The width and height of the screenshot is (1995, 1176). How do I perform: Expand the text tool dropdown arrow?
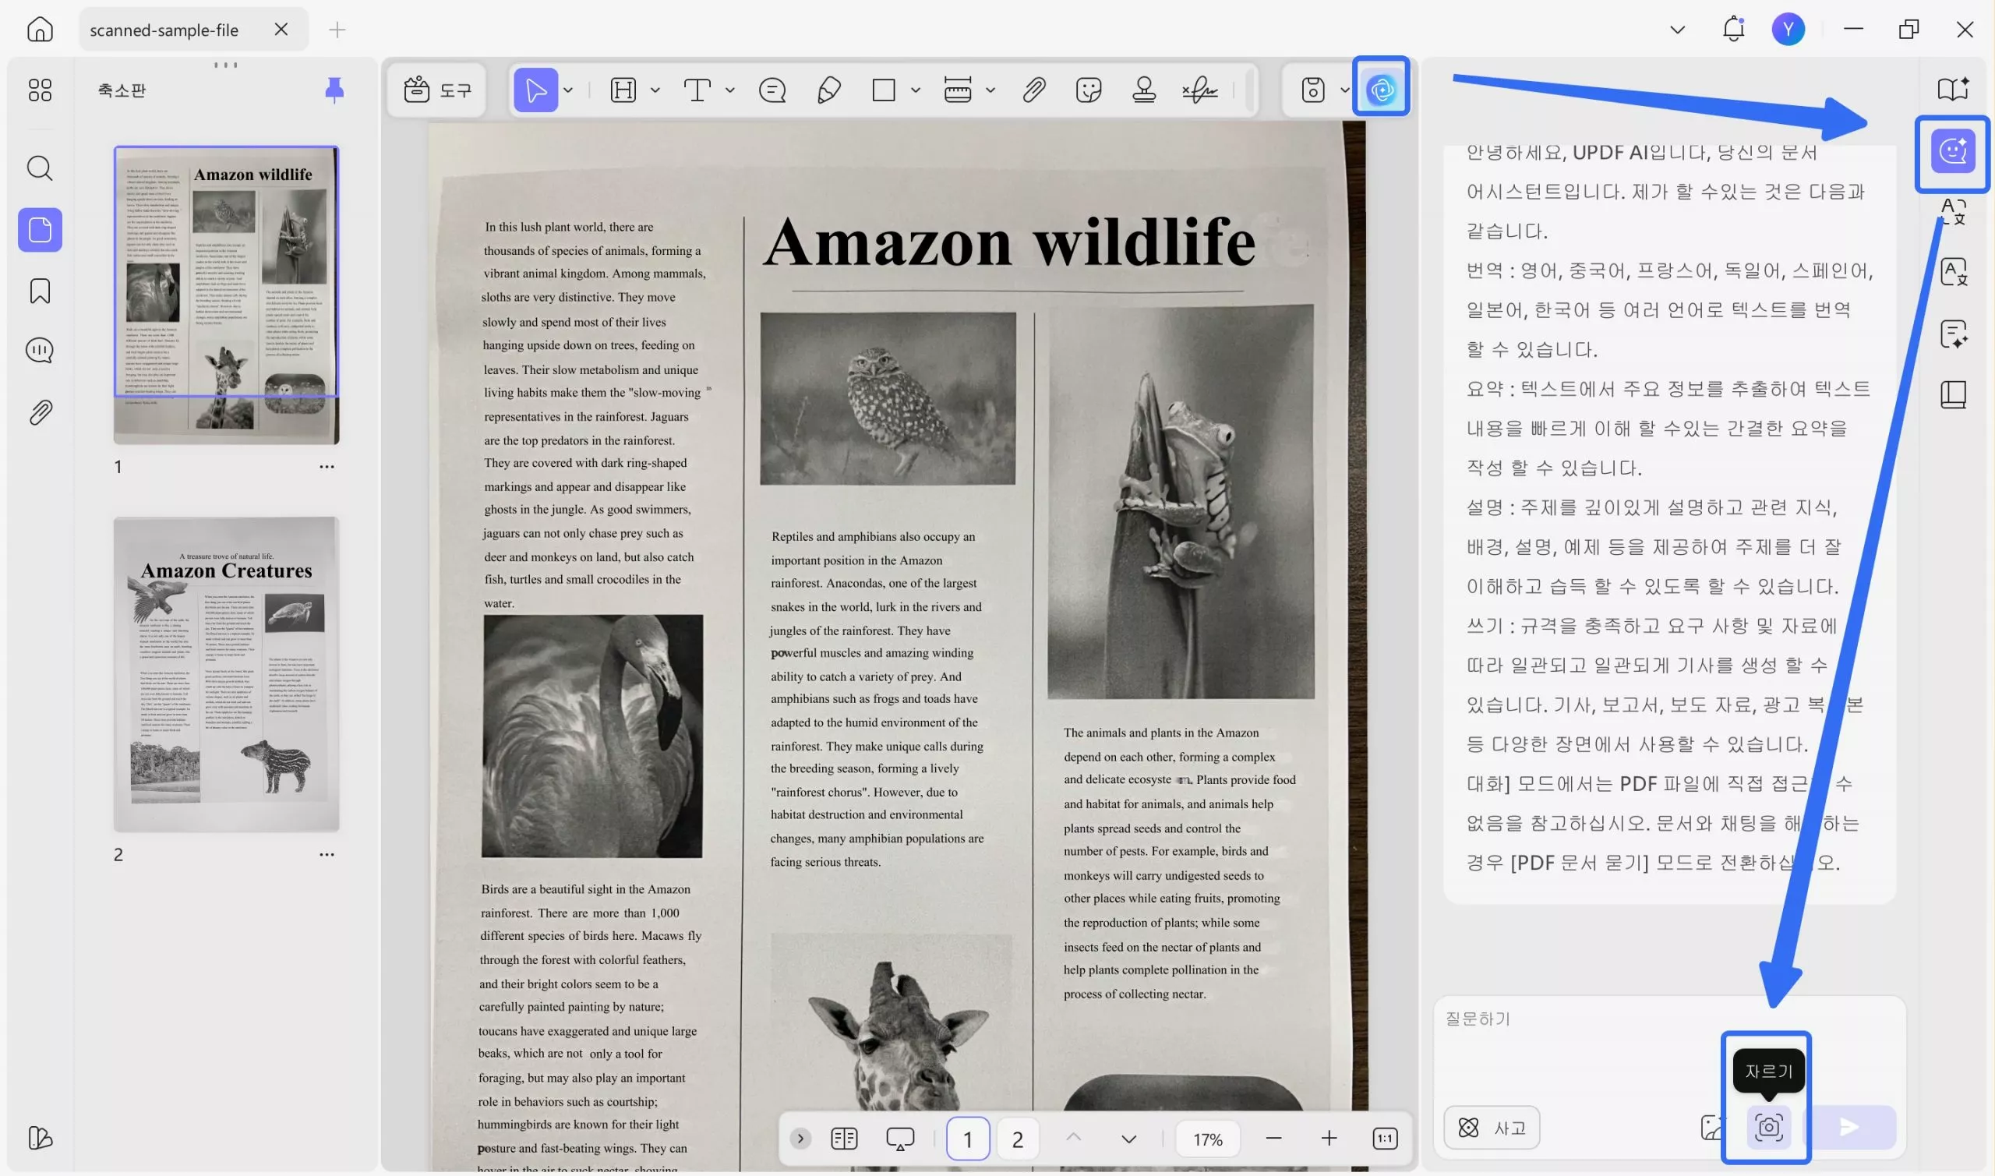pos(729,90)
